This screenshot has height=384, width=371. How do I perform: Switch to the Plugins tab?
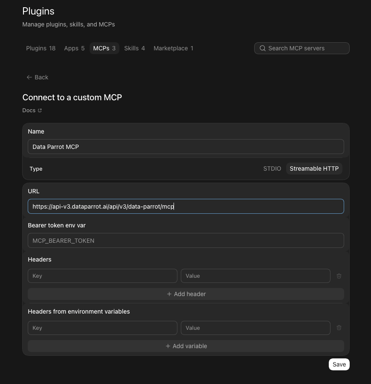[x=41, y=48]
